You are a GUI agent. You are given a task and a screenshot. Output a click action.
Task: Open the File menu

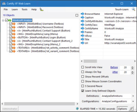coord(6,9)
